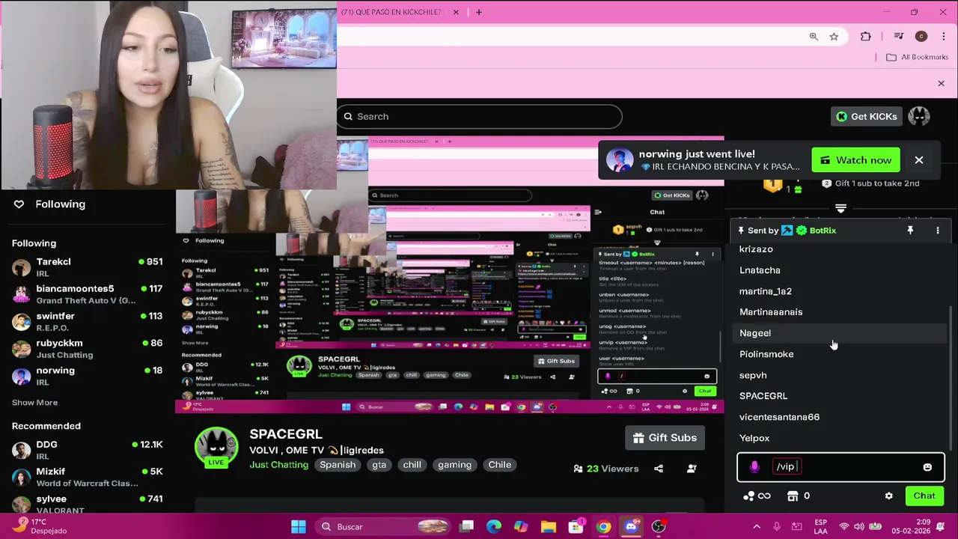Click the Spanish tag
The width and height of the screenshot is (958, 539).
click(338, 465)
